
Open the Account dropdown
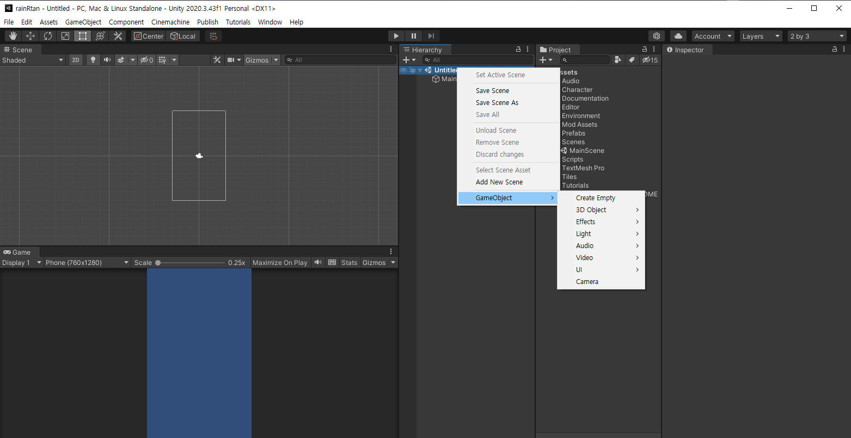(x=713, y=36)
